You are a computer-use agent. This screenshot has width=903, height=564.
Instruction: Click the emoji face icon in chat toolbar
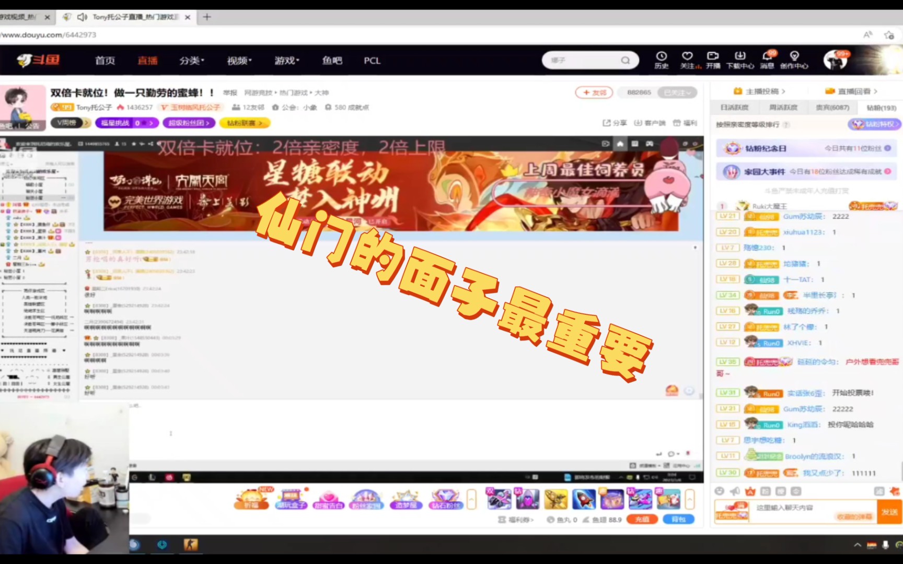tap(720, 491)
